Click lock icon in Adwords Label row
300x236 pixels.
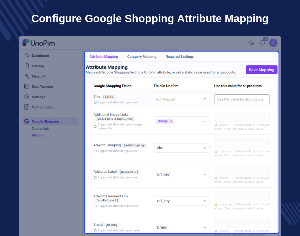[216, 178]
